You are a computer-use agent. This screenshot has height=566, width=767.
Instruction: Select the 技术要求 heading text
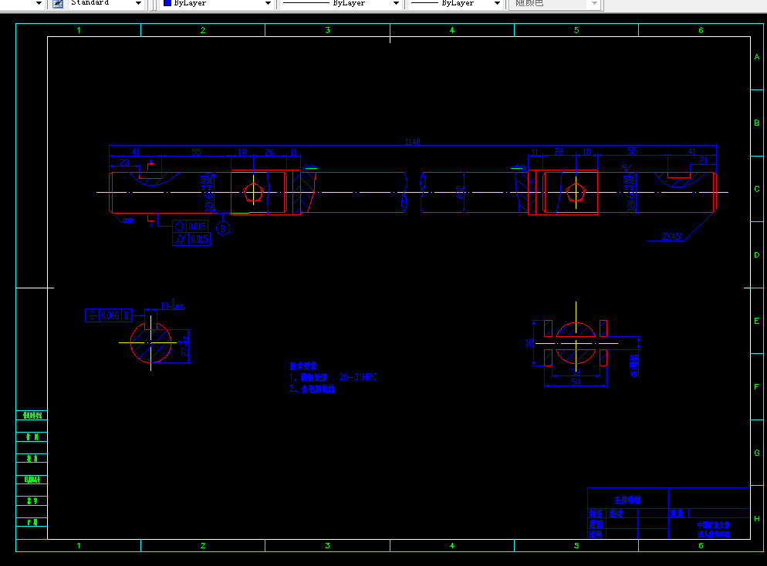coord(302,366)
